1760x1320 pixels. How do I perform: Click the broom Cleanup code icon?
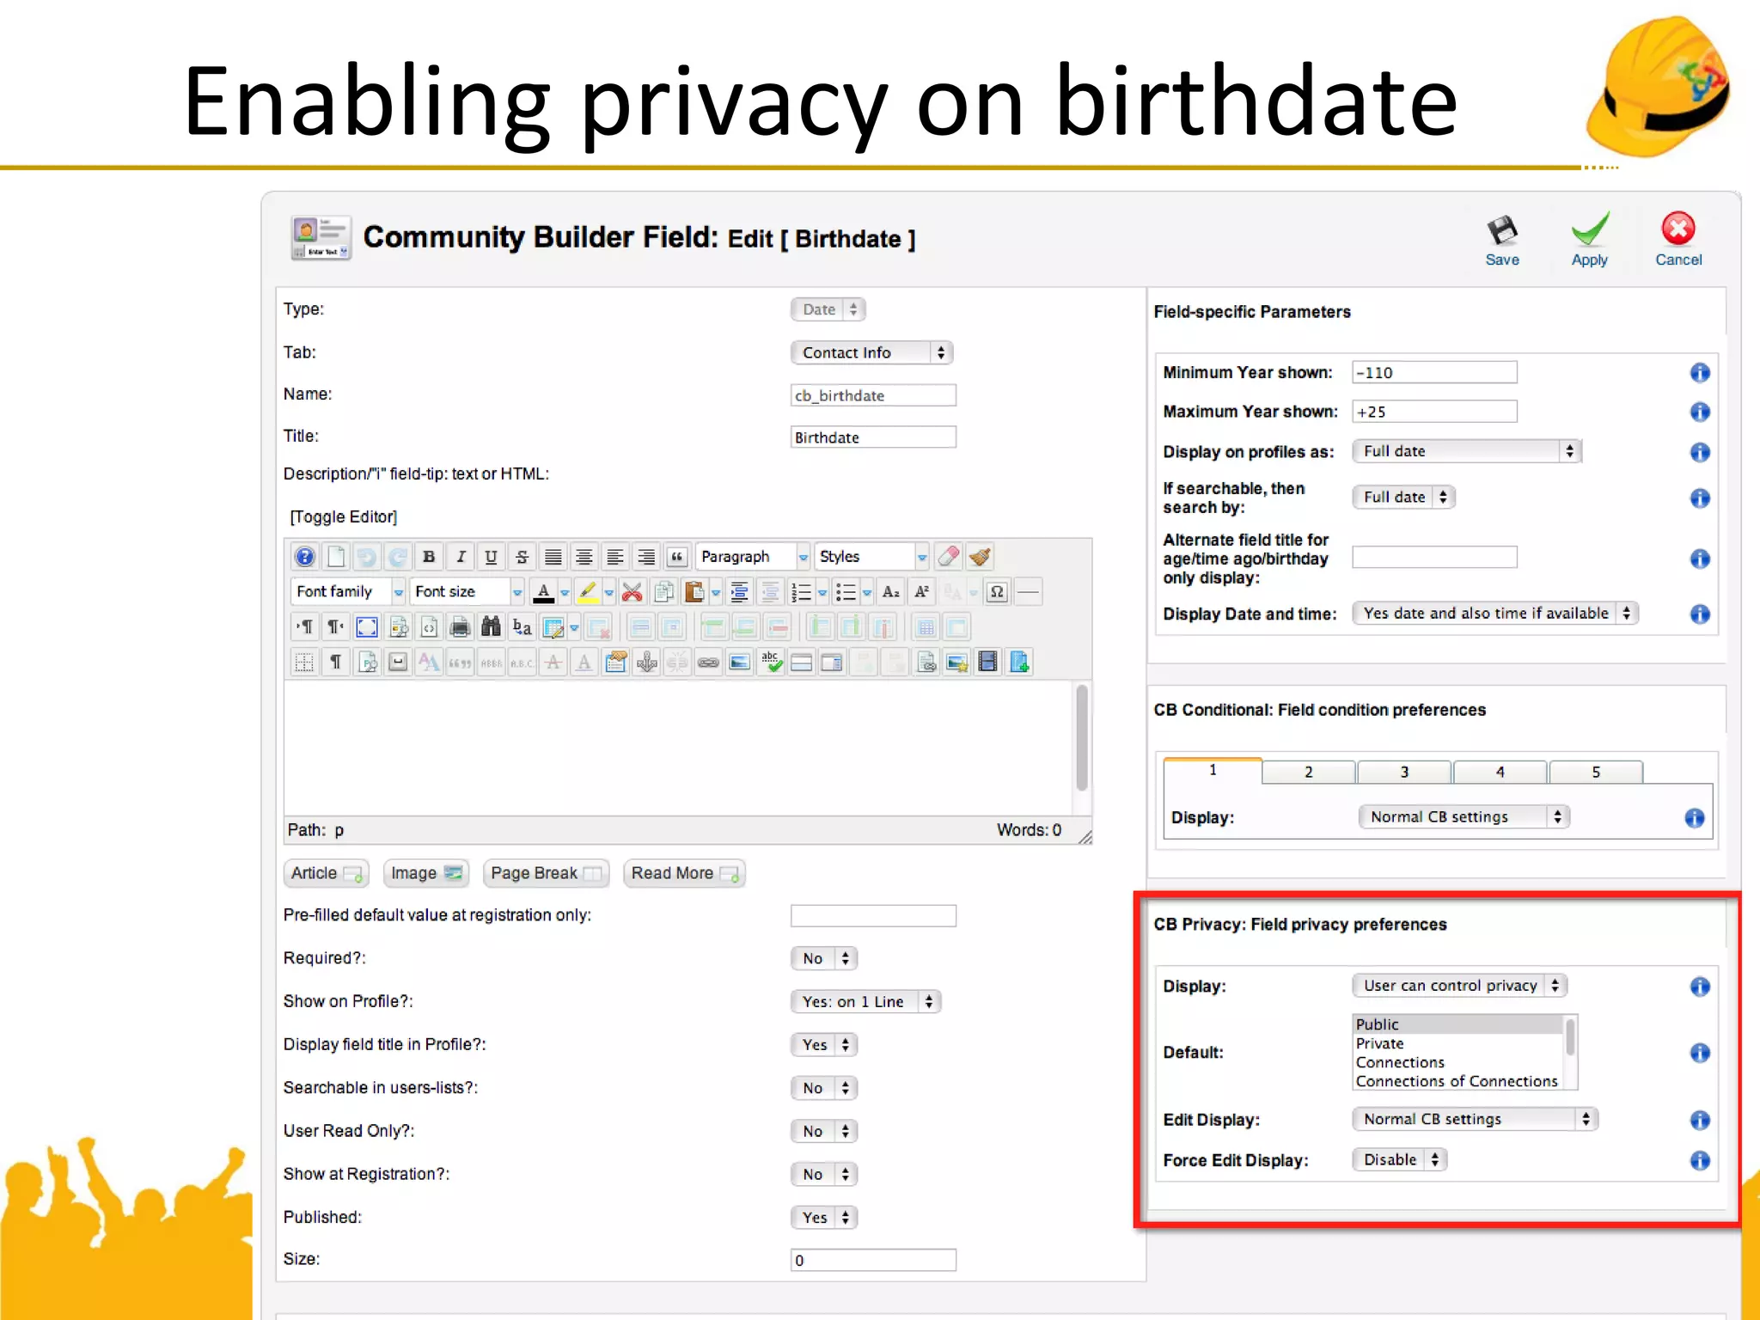click(x=980, y=557)
